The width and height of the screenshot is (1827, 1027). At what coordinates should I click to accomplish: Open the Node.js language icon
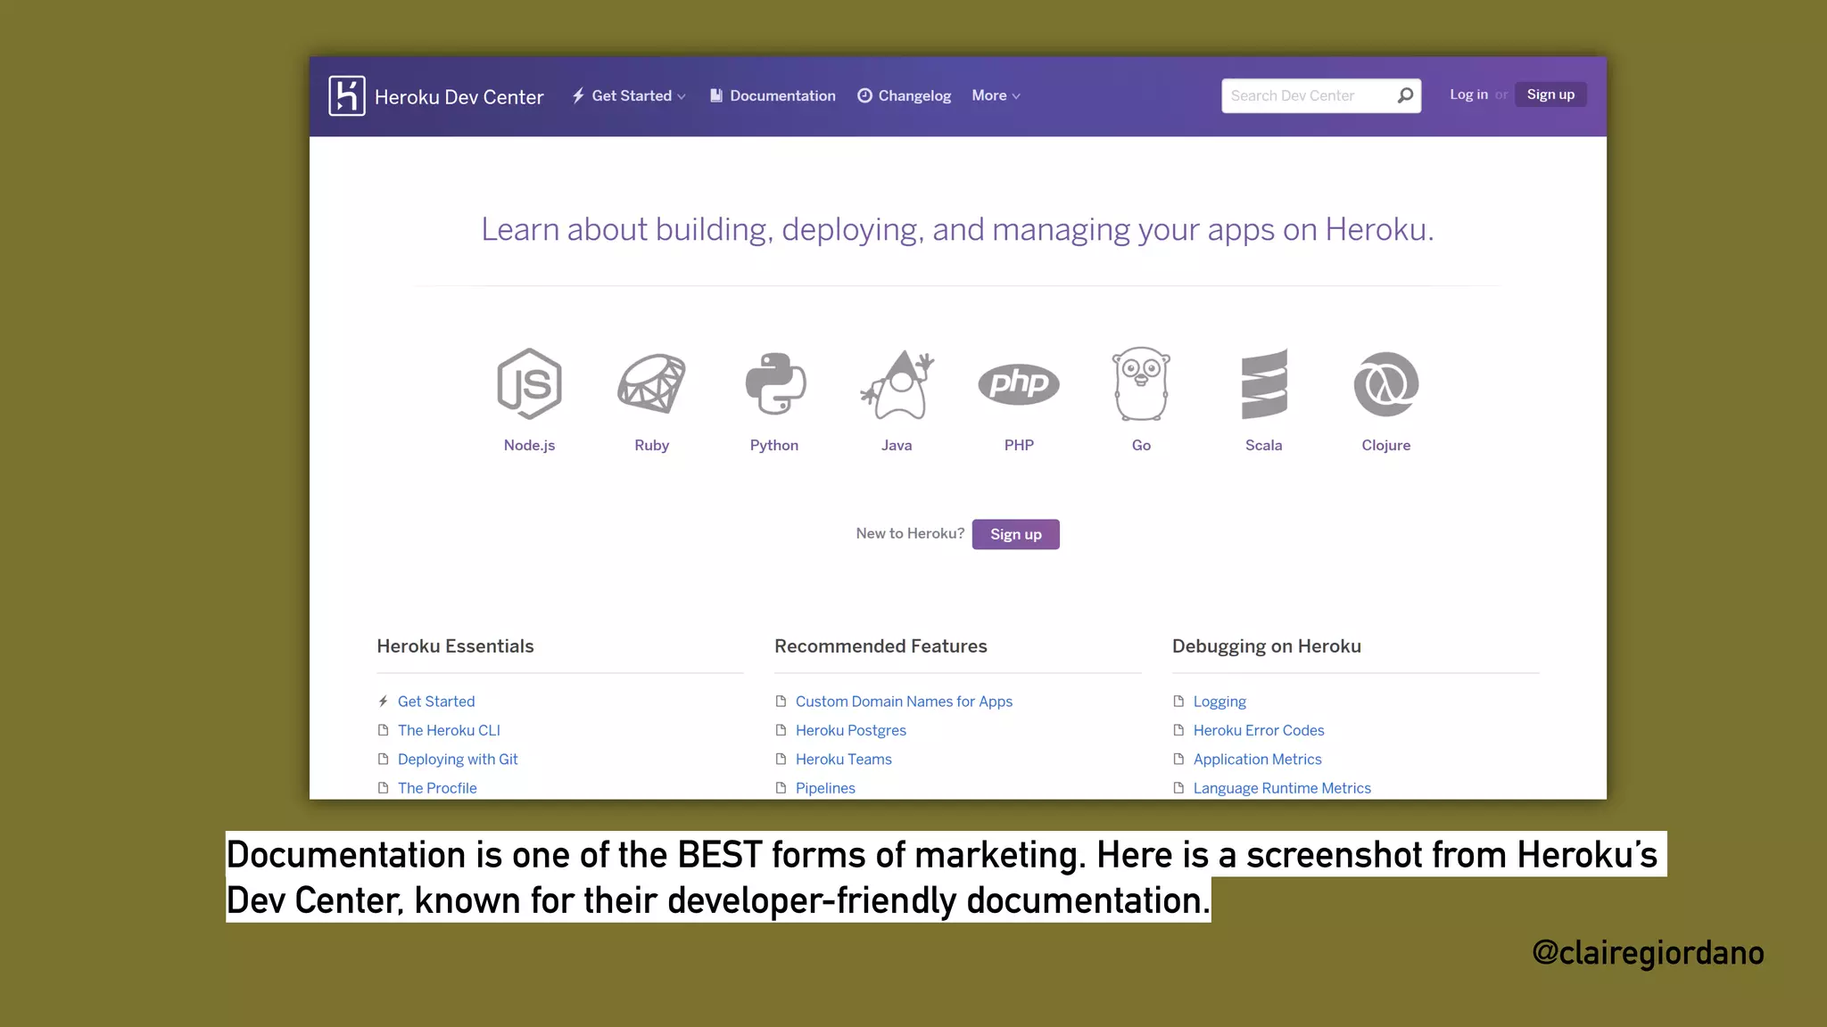pyautogui.click(x=529, y=383)
